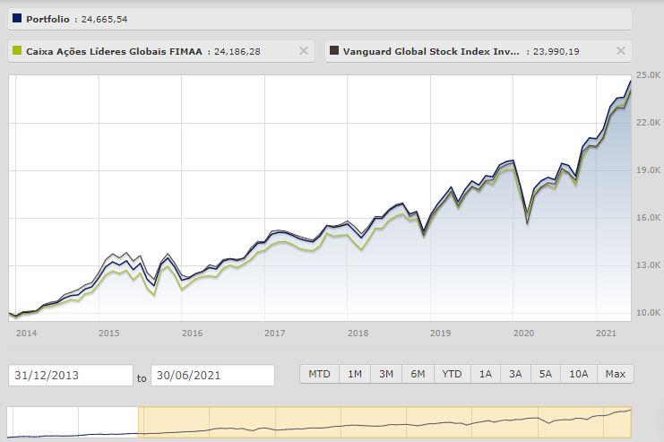Select the YTD time range
This screenshot has width=664, height=442.
(451, 374)
